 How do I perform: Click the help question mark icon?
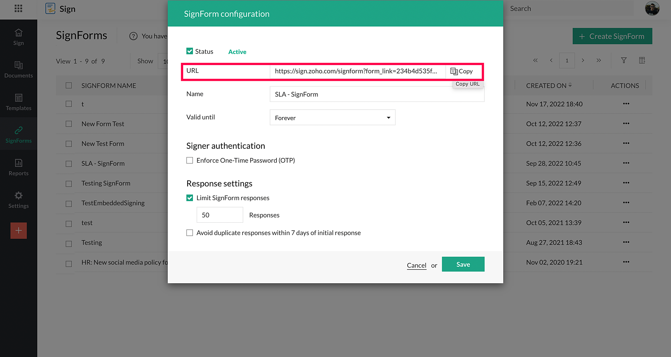click(133, 36)
